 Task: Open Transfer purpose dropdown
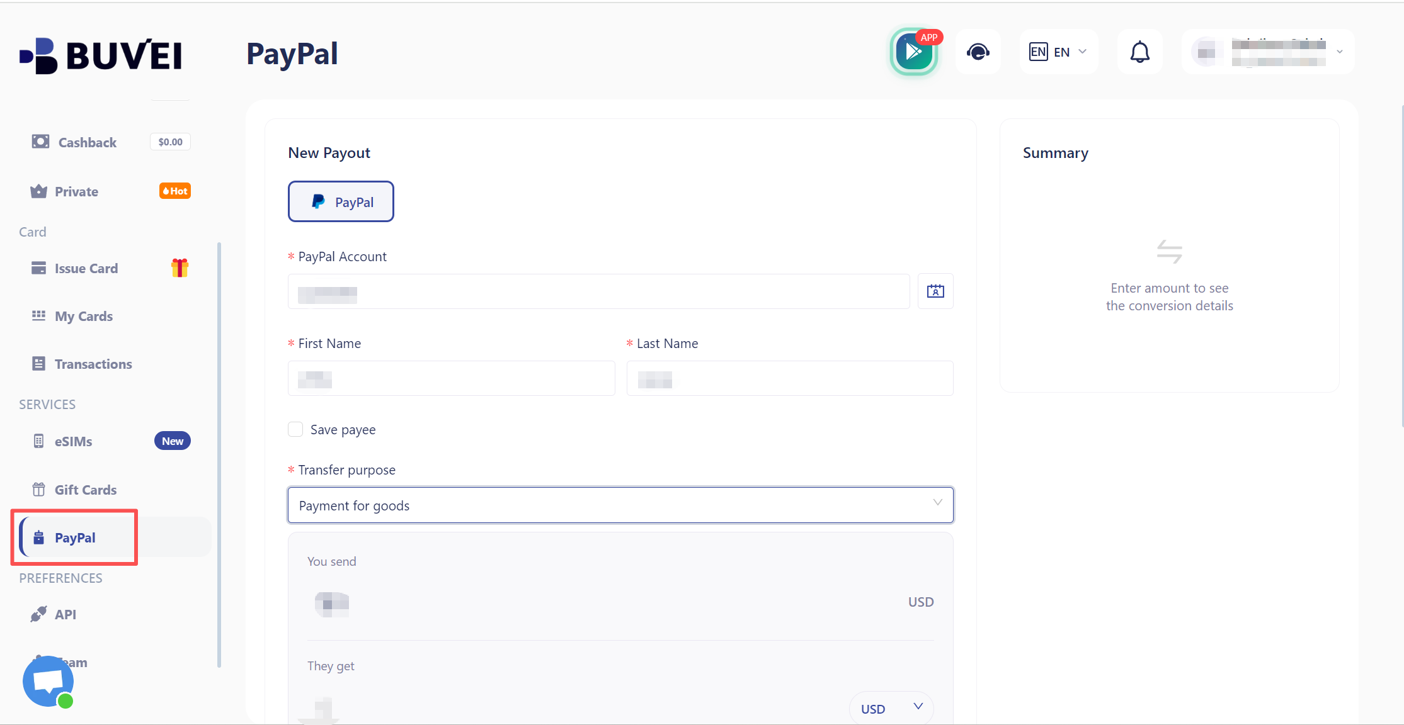point(620,505)
